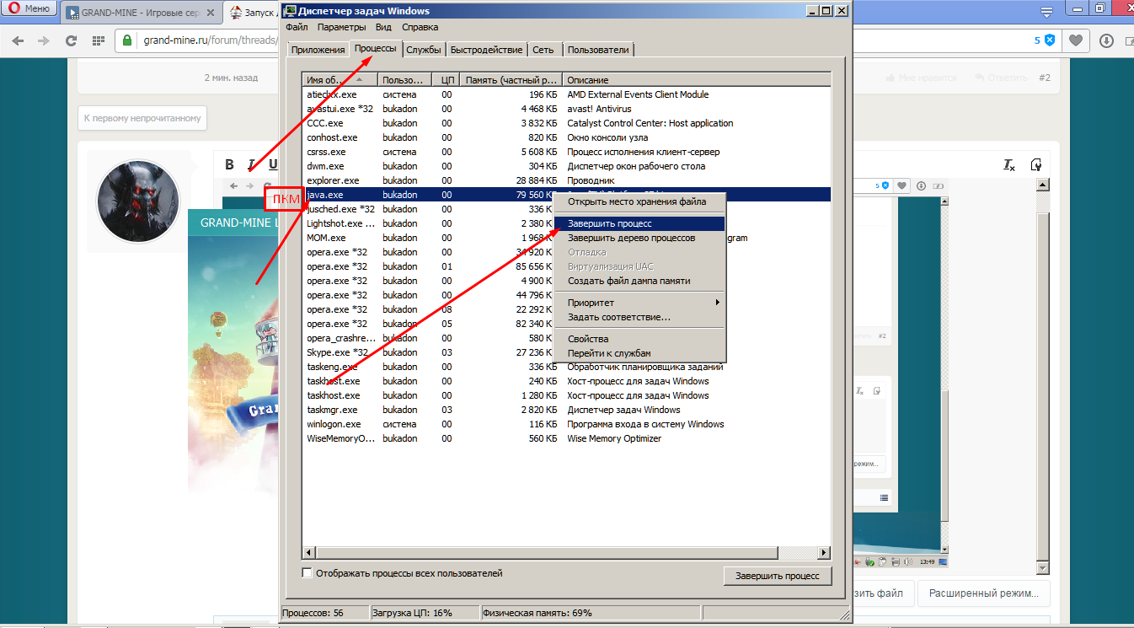Open the Справка menu
The height and width of the screenshot is (628, 1134).
pos(420,27)
